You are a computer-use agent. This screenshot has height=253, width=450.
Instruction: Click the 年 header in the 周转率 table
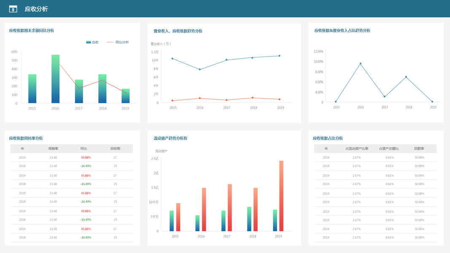point(22,148)
